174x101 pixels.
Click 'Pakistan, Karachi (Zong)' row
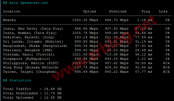coord(29,37)
